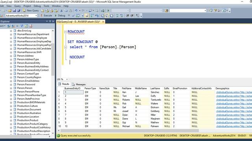Viewport: 252px width, 141px height.
Task: Click the Solution Explorer icon near Find box
Action: pos(211,11)
